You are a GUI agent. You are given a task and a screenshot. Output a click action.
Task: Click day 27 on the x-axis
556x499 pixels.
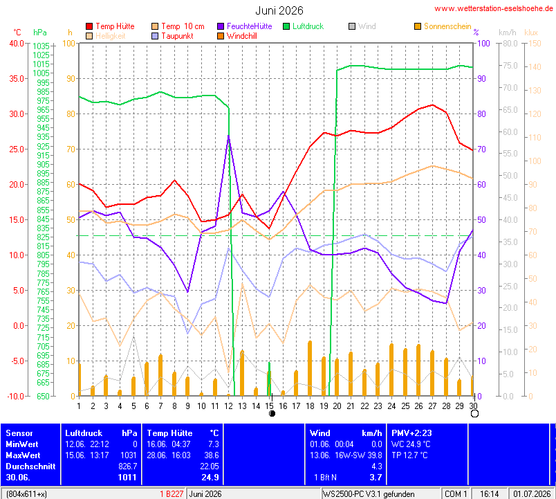432,406
